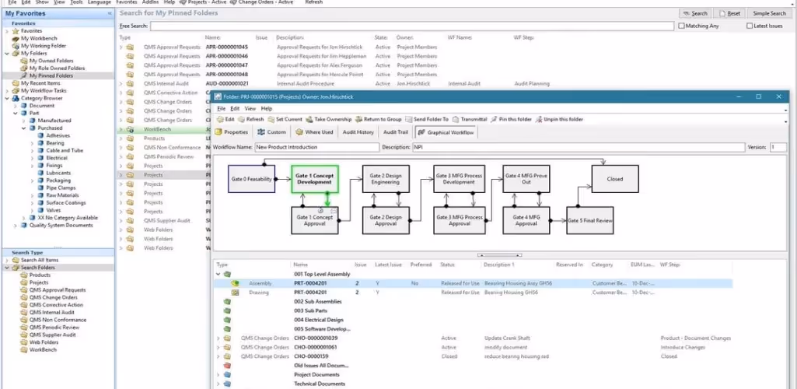Click the Set Current toolbar icon
The image size is (797, 389).
click(x=271, y=120)
